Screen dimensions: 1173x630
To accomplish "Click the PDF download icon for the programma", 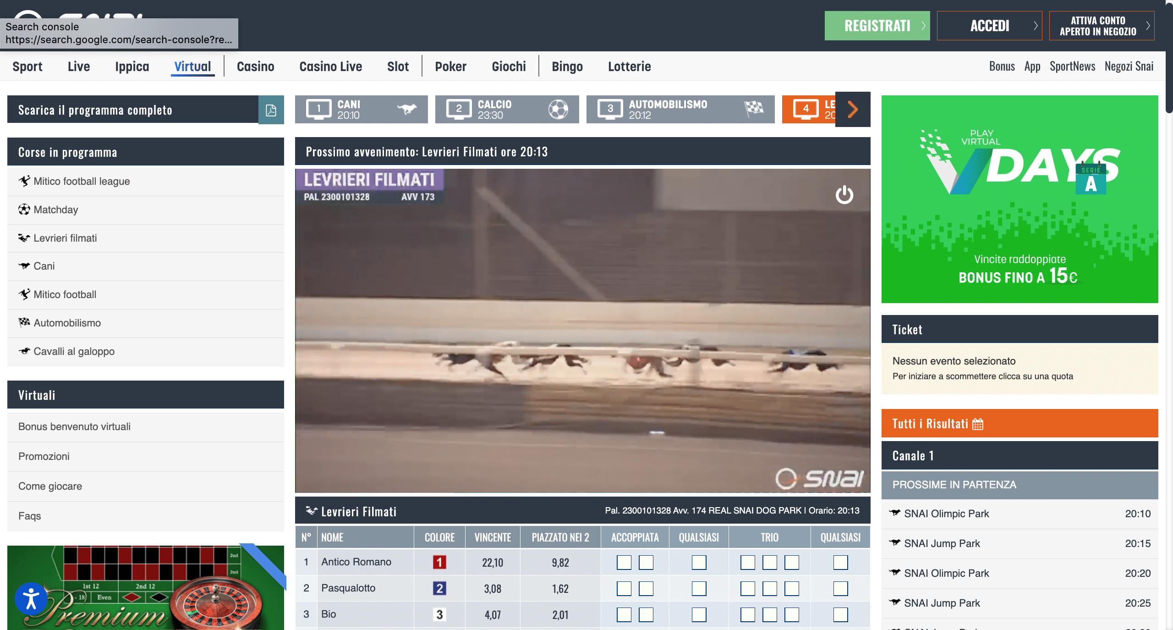I will coord(271,110).
